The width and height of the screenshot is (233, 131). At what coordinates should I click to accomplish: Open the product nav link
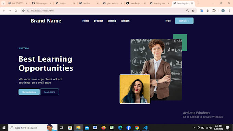pyautogui.click(x=98, y=21)
